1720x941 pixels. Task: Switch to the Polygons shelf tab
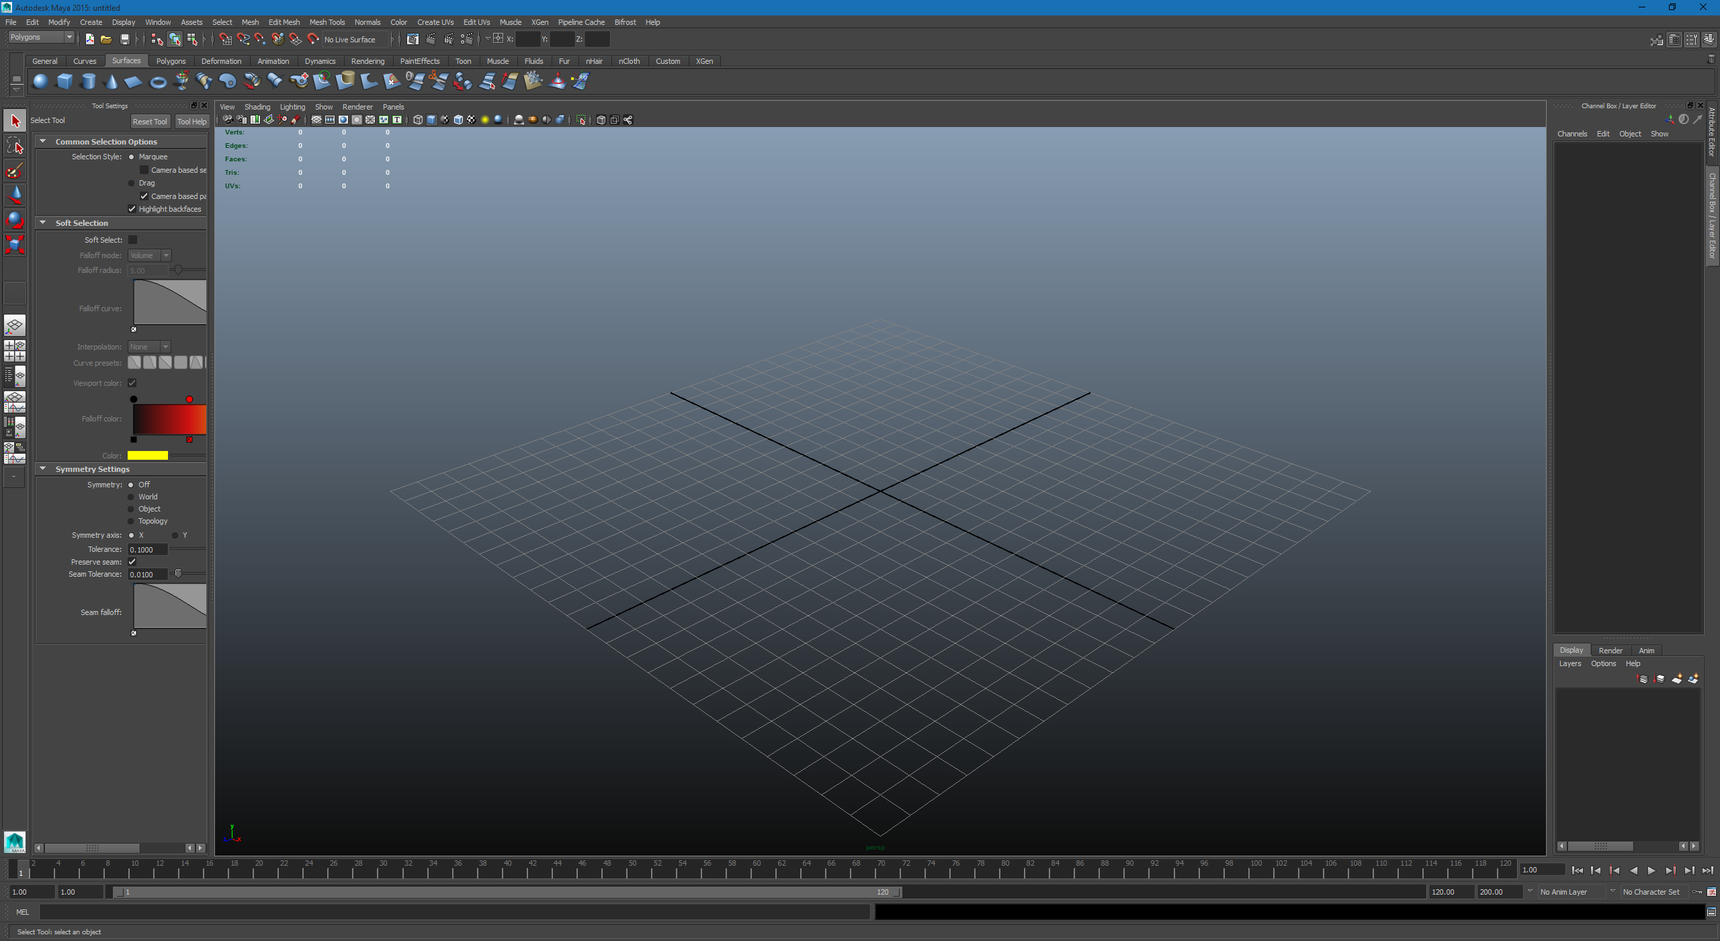click(x=171, y=61)
